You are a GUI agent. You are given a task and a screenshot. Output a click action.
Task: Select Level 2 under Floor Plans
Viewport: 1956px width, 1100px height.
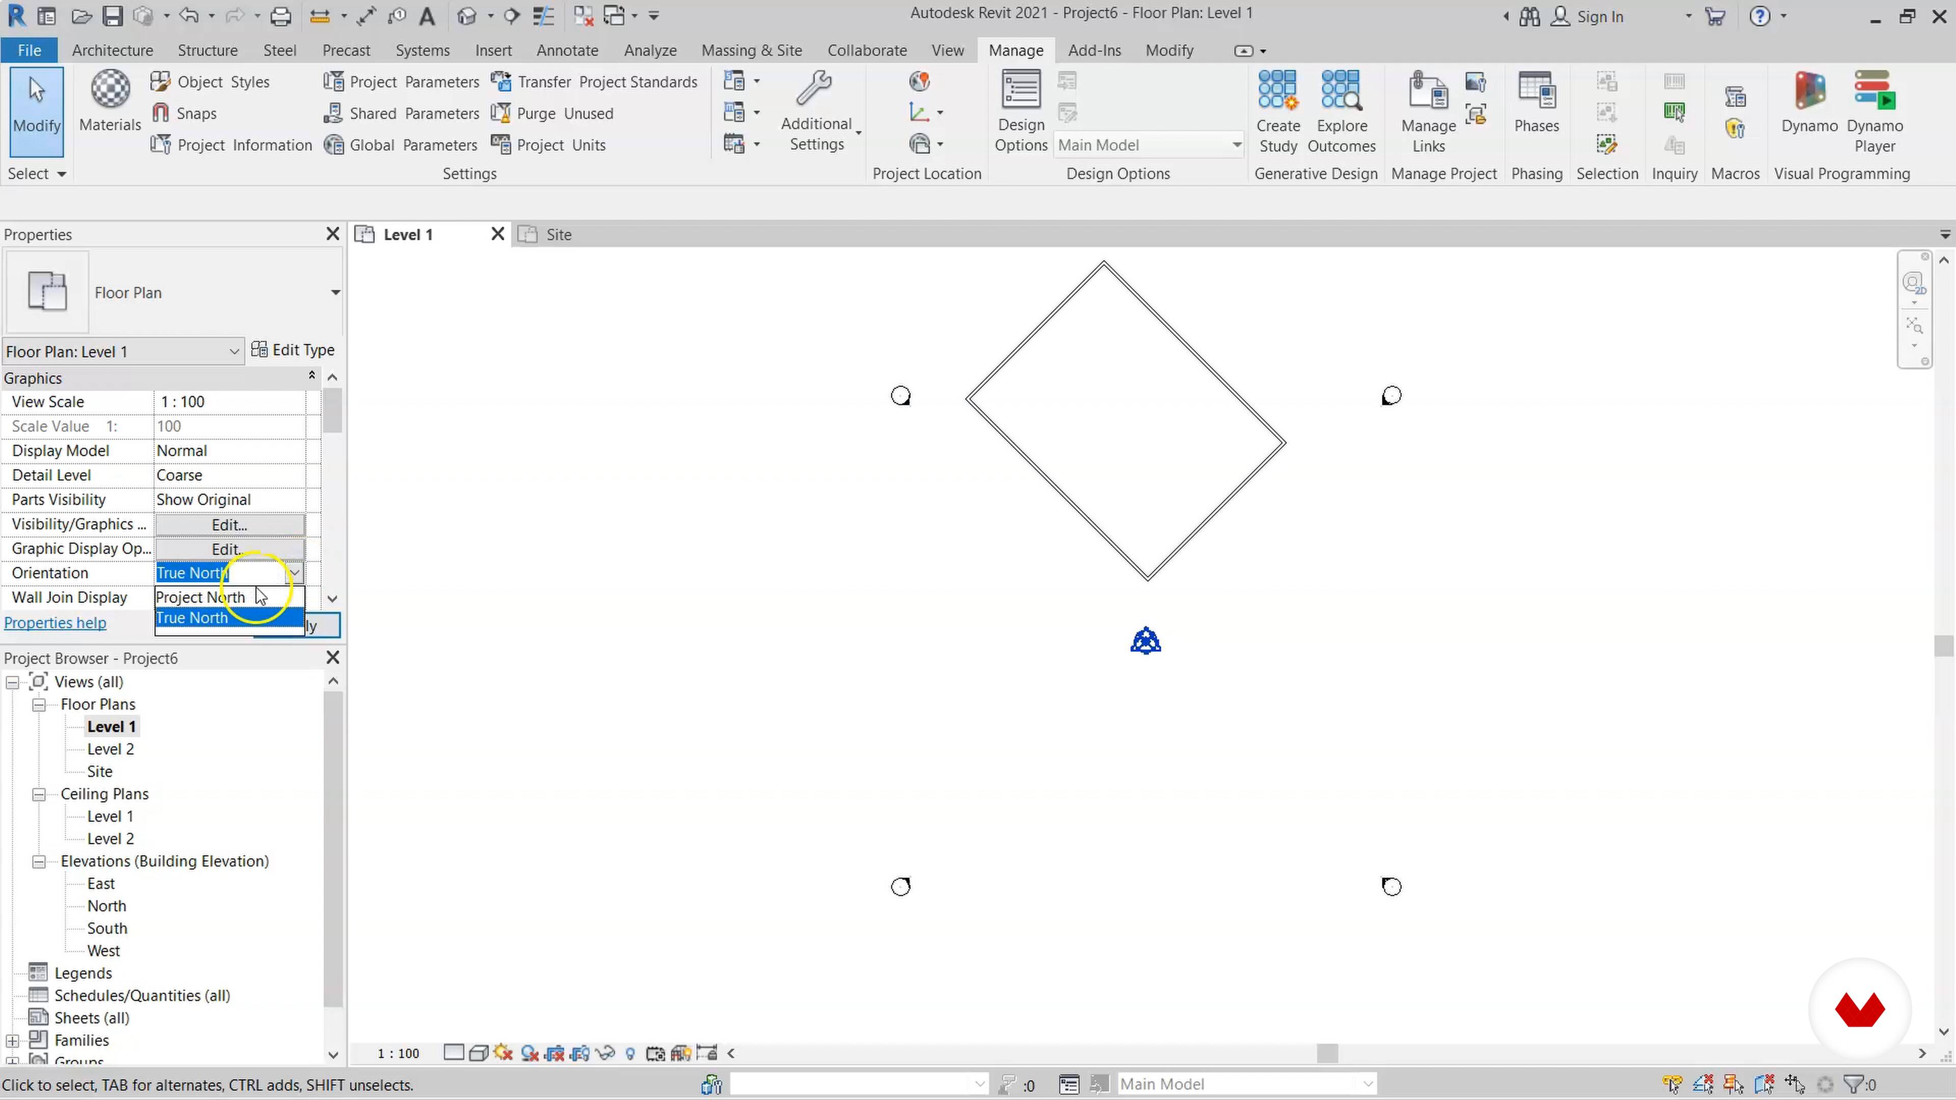click(110, 749)
